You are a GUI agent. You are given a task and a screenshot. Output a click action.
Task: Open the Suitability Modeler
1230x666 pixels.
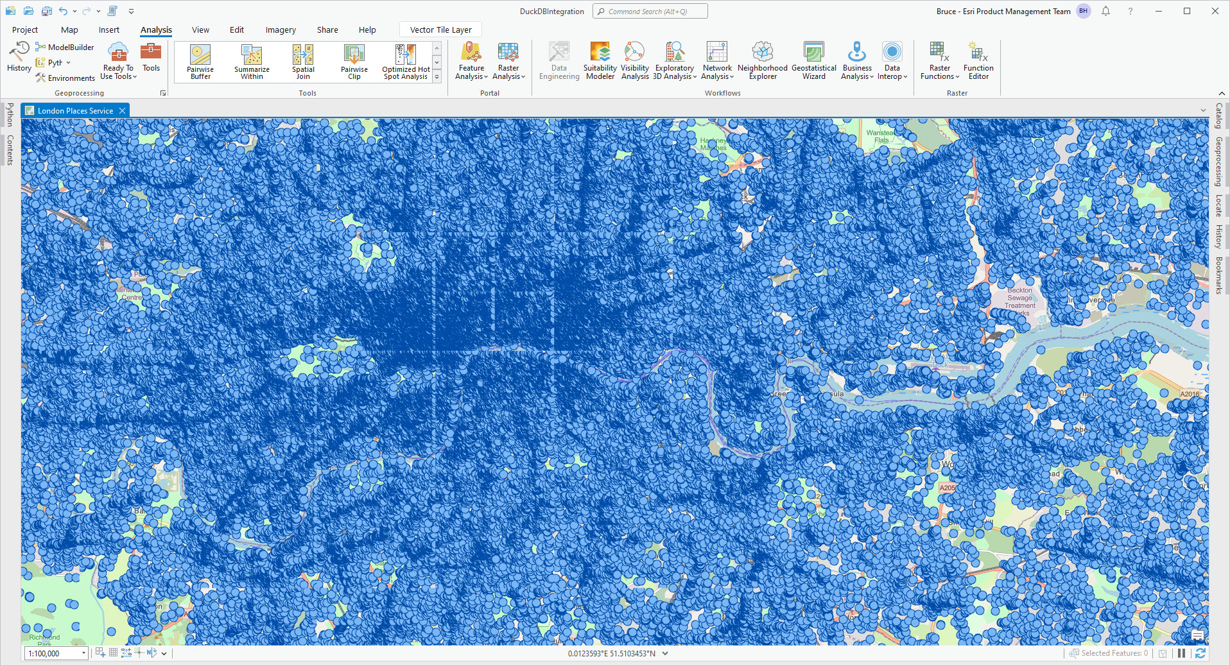tap(599, 61)
